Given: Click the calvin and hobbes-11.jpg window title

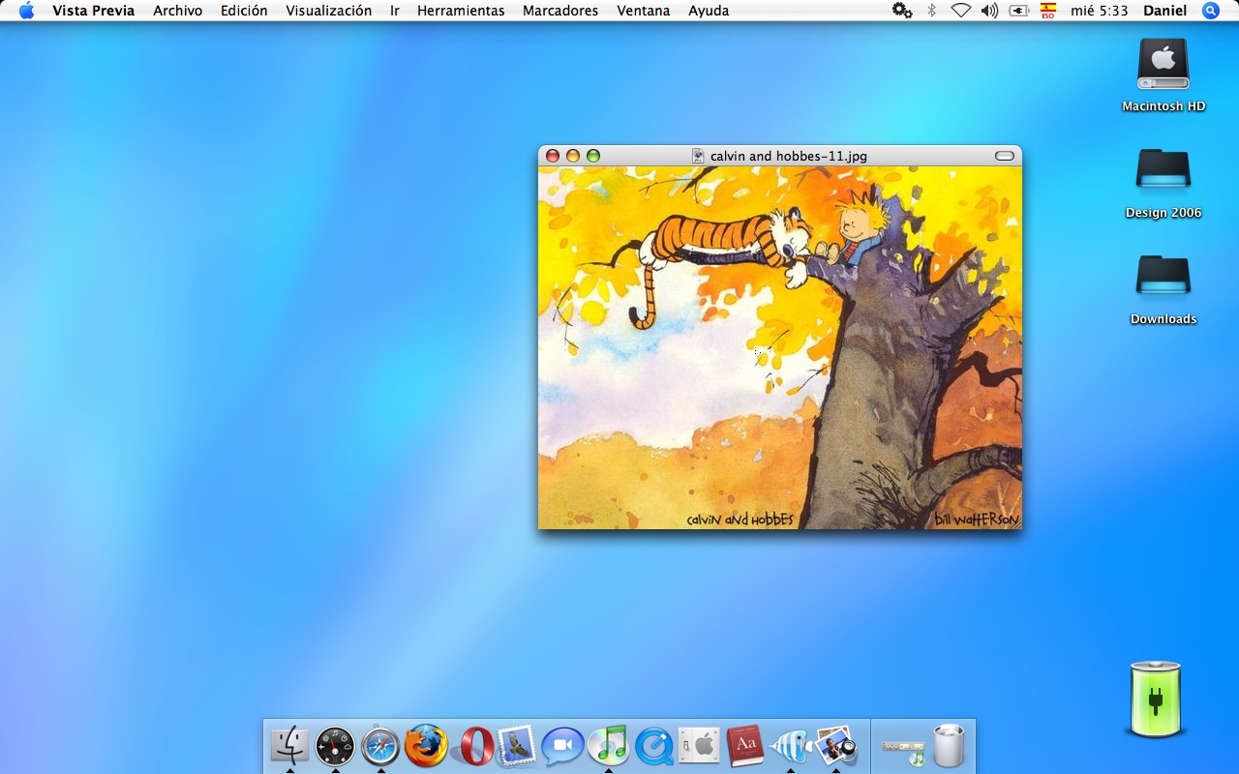Looking at the screenshot, I should point(788,156).
